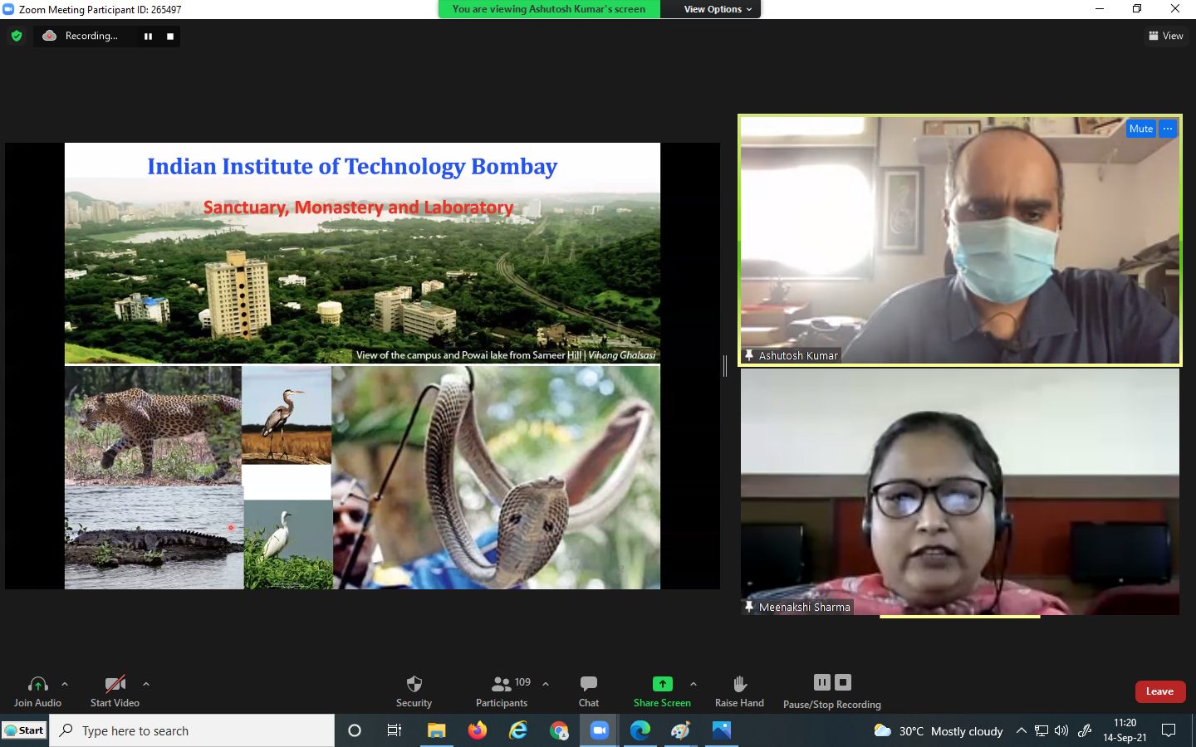
Task: Open Google Chrome from taskbar
Action: 559,730
